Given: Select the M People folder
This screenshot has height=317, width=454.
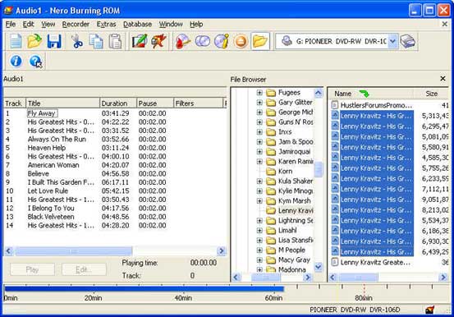Looking at the screenshot, I should (x=286, y=250).
